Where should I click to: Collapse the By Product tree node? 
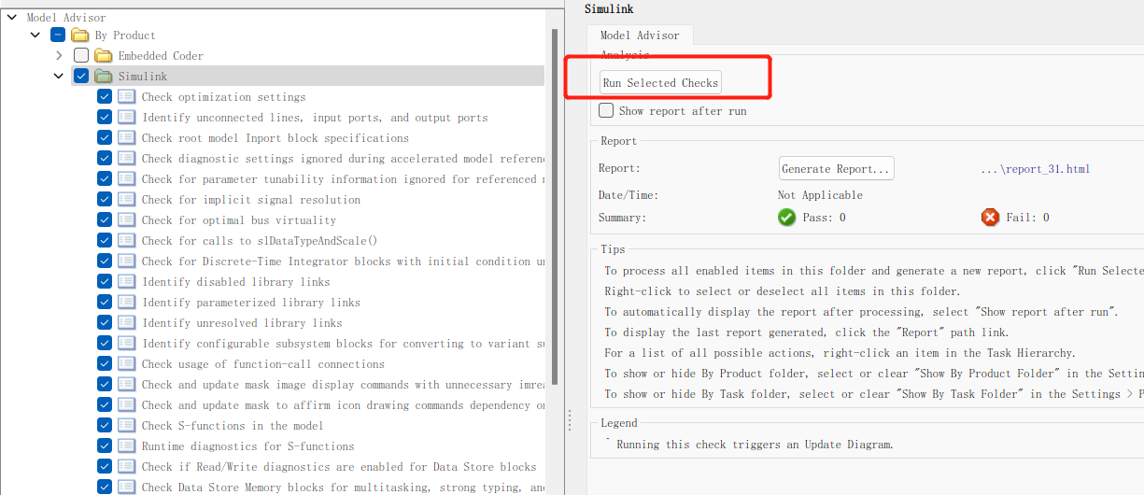(x=35, y=35)
